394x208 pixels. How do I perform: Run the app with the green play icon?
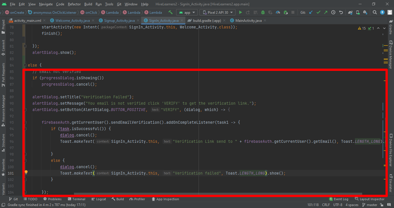pos(240,12)
